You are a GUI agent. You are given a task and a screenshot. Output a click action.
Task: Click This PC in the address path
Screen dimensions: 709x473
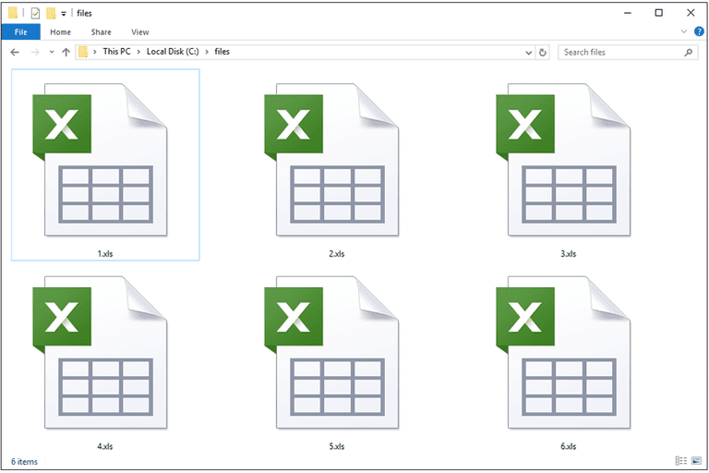(116, 52)
